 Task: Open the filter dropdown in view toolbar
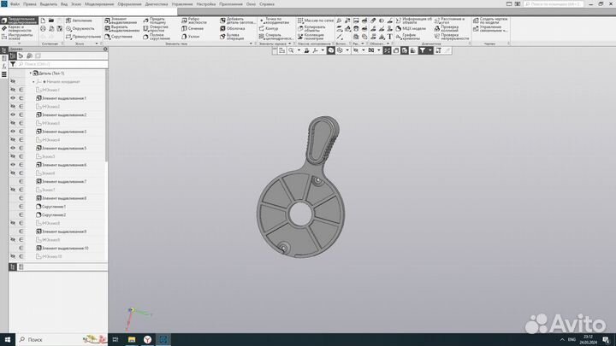429,50
